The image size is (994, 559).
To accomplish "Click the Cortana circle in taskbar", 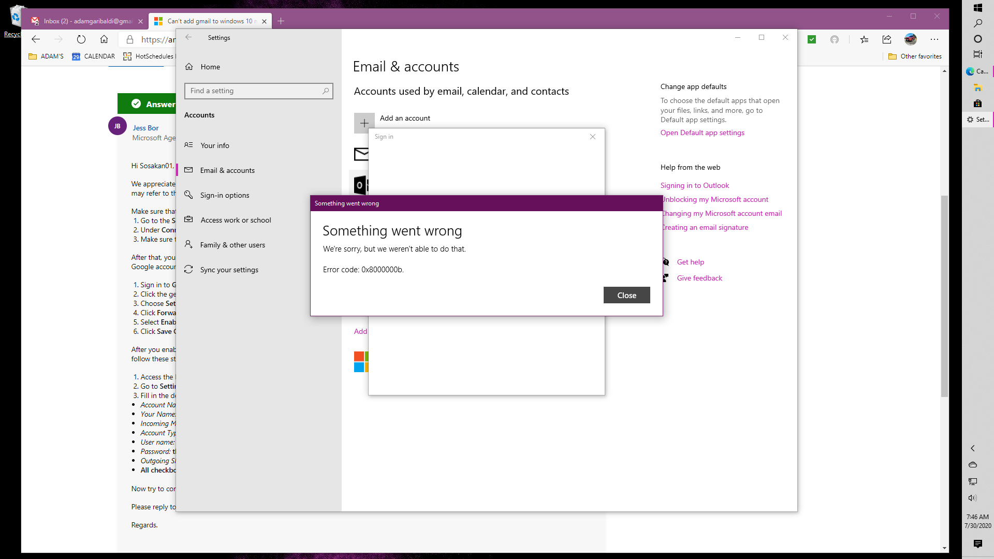I will (x=978, y=39).
